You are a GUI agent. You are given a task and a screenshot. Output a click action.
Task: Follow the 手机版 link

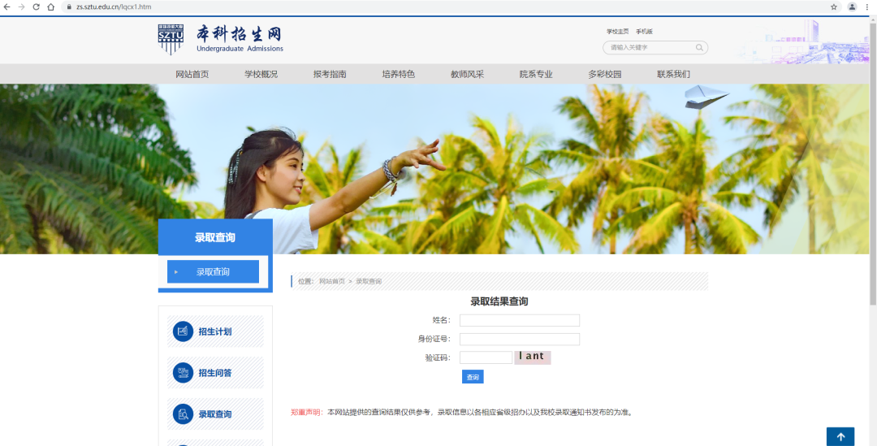644,32
